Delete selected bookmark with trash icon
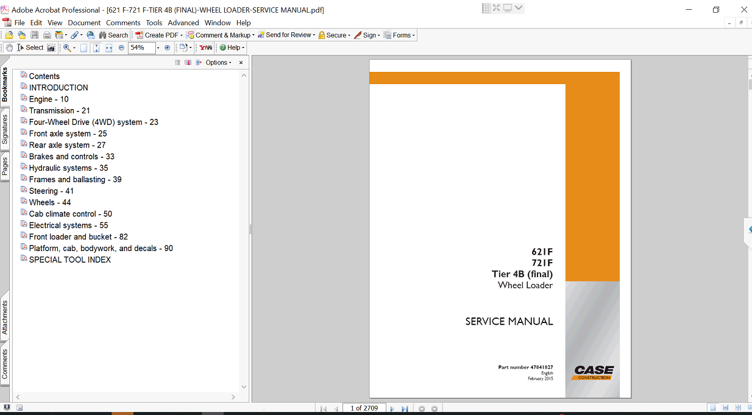This screenshot has width=752, height=415. [177, 63]
